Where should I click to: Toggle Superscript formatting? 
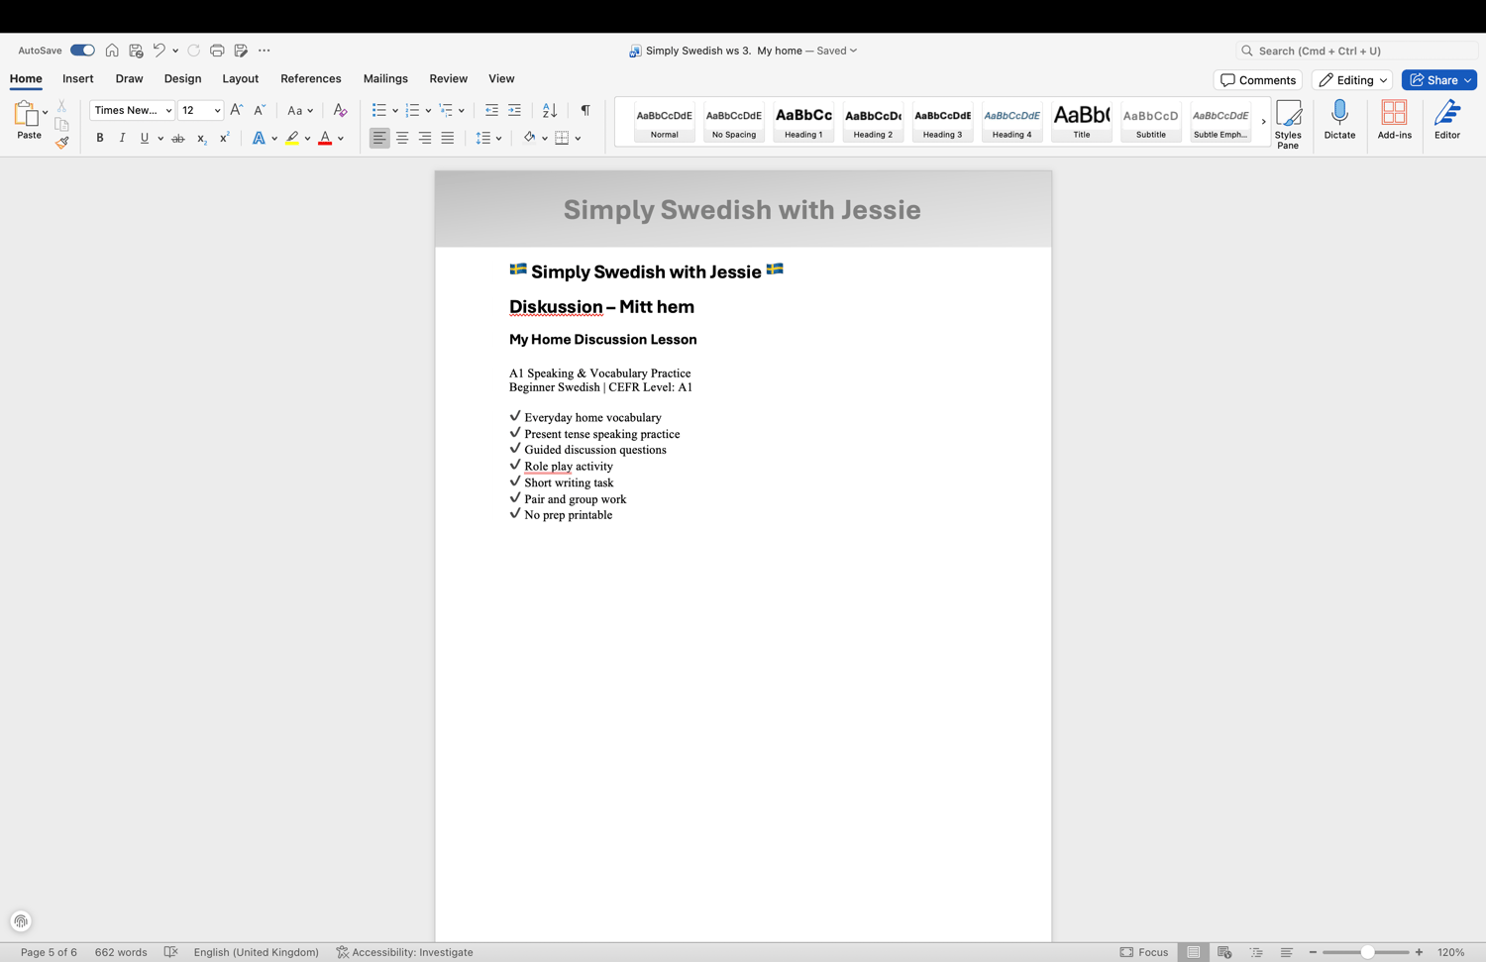[224, 139]
